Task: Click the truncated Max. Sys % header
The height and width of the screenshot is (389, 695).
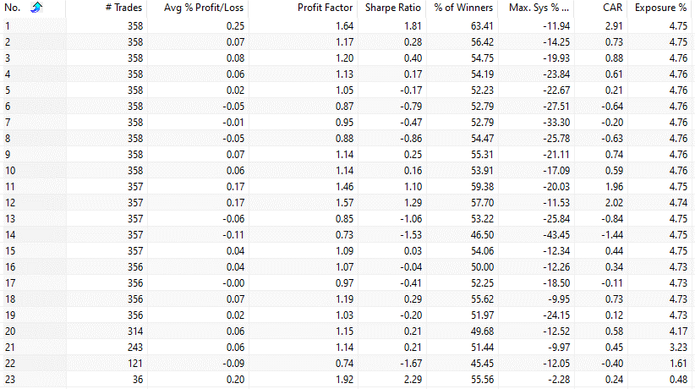Action: pos(539,8)
